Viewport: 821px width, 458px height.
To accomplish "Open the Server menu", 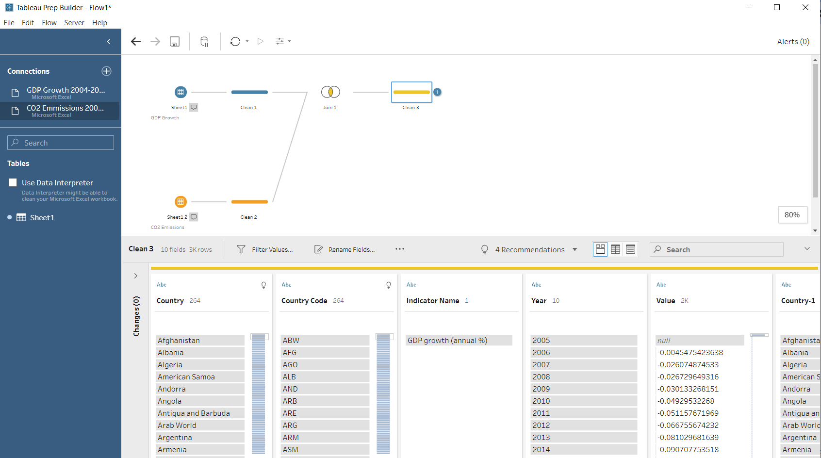I will (x=74, y=23).
